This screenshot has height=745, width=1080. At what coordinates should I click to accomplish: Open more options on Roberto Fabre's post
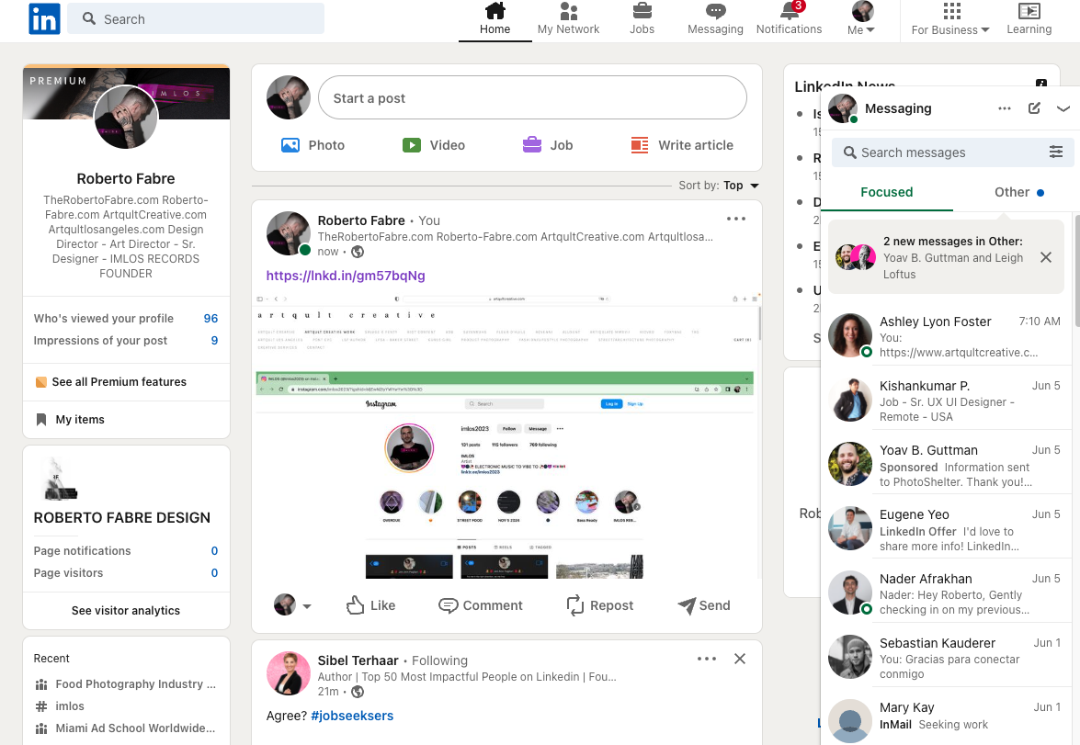point(735,219)
